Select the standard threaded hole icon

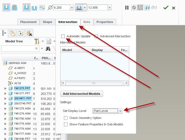(x=14, y=8)
